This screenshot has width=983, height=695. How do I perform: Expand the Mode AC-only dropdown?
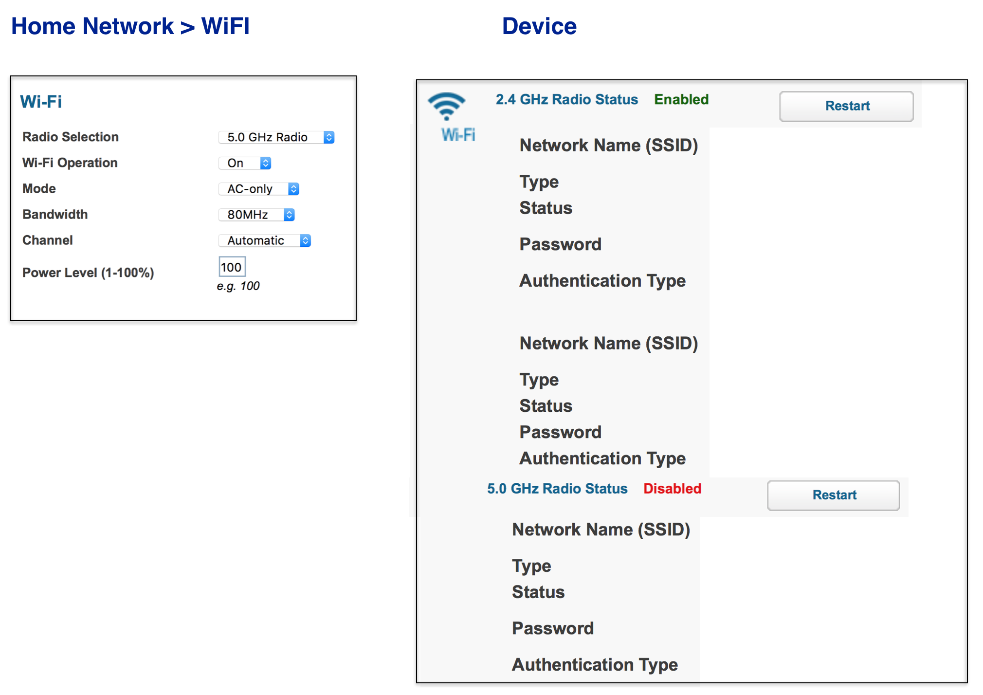(258, 189)
